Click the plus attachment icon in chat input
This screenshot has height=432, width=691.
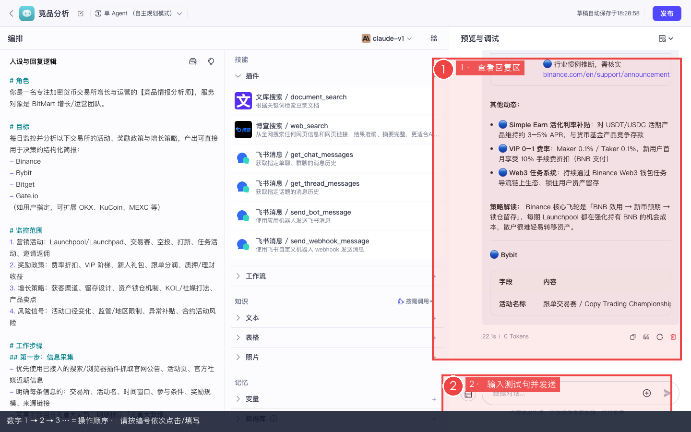pyautogui.click(x=647, y=393)
